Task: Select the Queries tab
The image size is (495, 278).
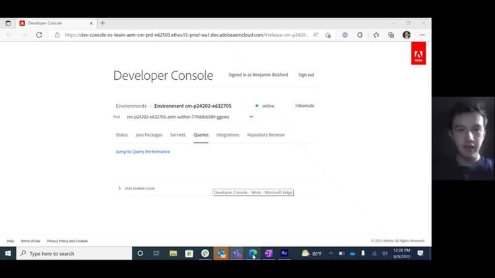Action: tap(201, 135)
